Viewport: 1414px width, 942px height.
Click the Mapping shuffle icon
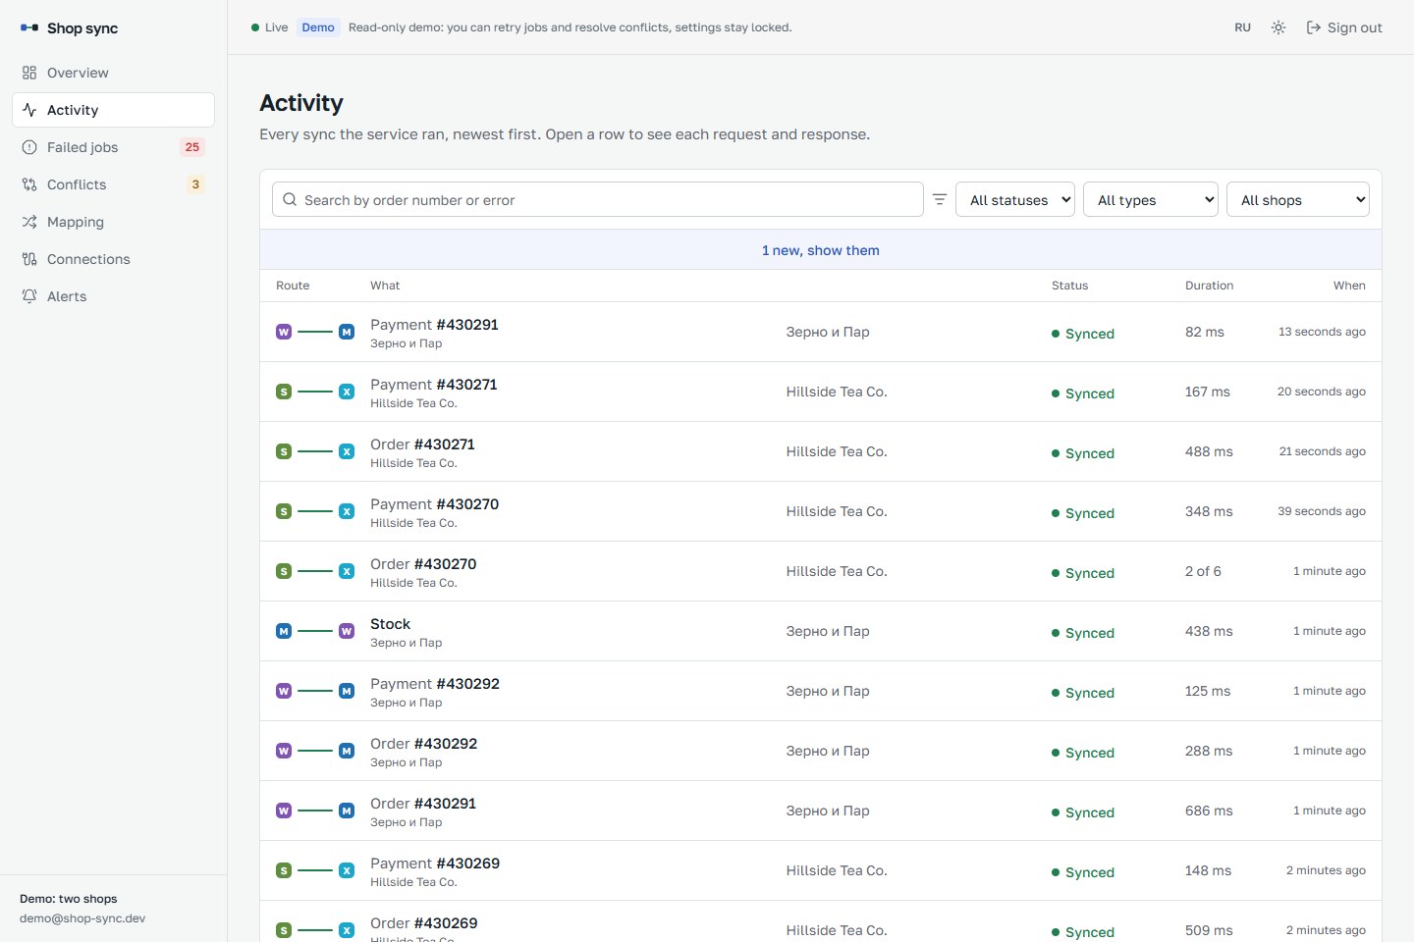(x=29, y=222)
